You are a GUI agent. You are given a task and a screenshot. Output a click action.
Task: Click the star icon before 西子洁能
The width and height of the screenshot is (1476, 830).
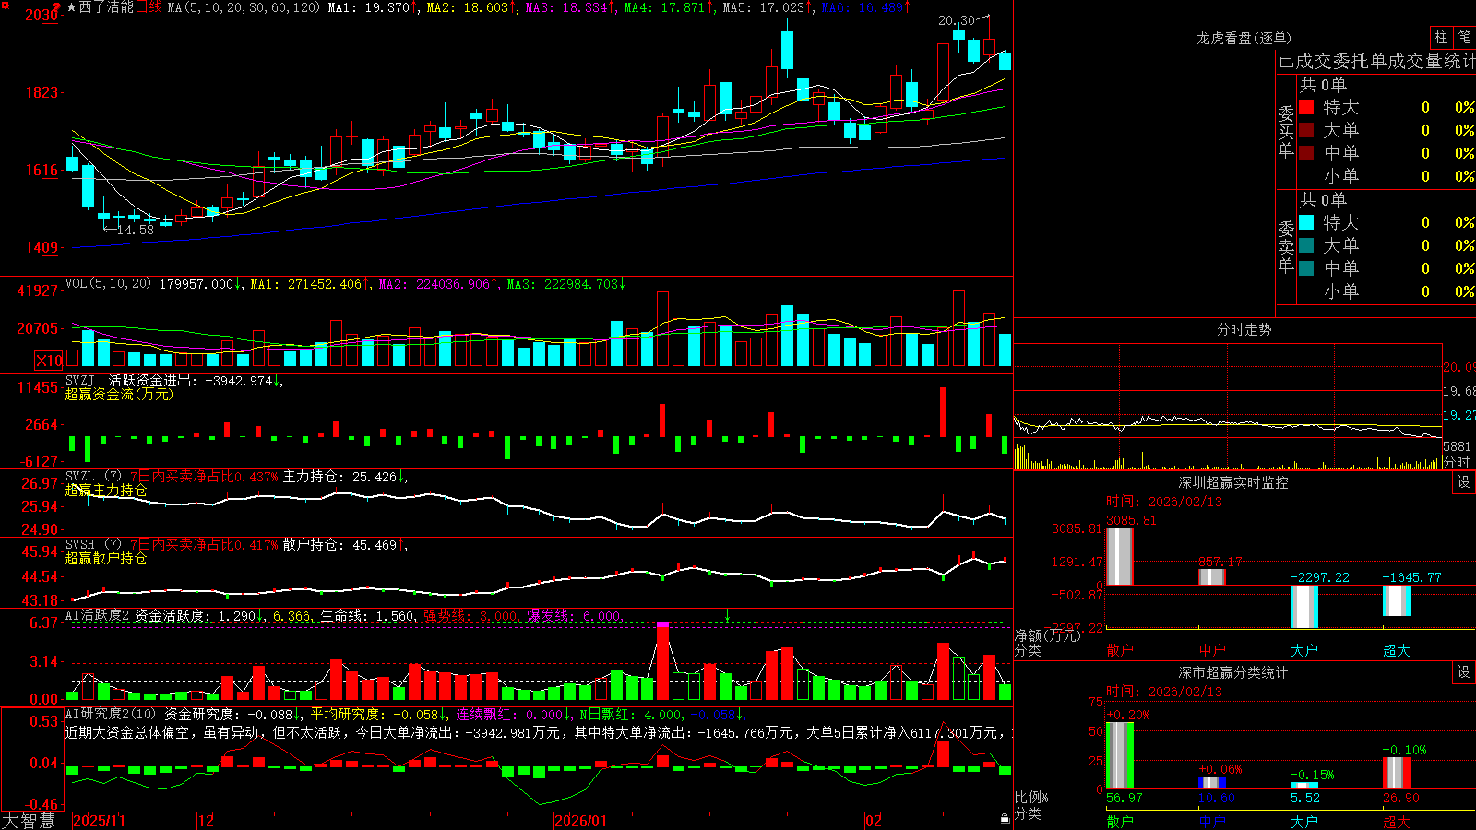tap(71, 7)
